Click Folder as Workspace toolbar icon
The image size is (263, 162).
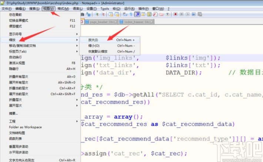(162, 14)
